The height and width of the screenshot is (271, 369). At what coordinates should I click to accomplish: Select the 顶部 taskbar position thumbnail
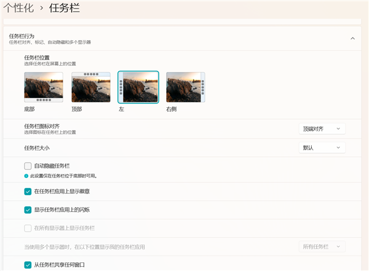pyautogui.click(x=91, y=87)
